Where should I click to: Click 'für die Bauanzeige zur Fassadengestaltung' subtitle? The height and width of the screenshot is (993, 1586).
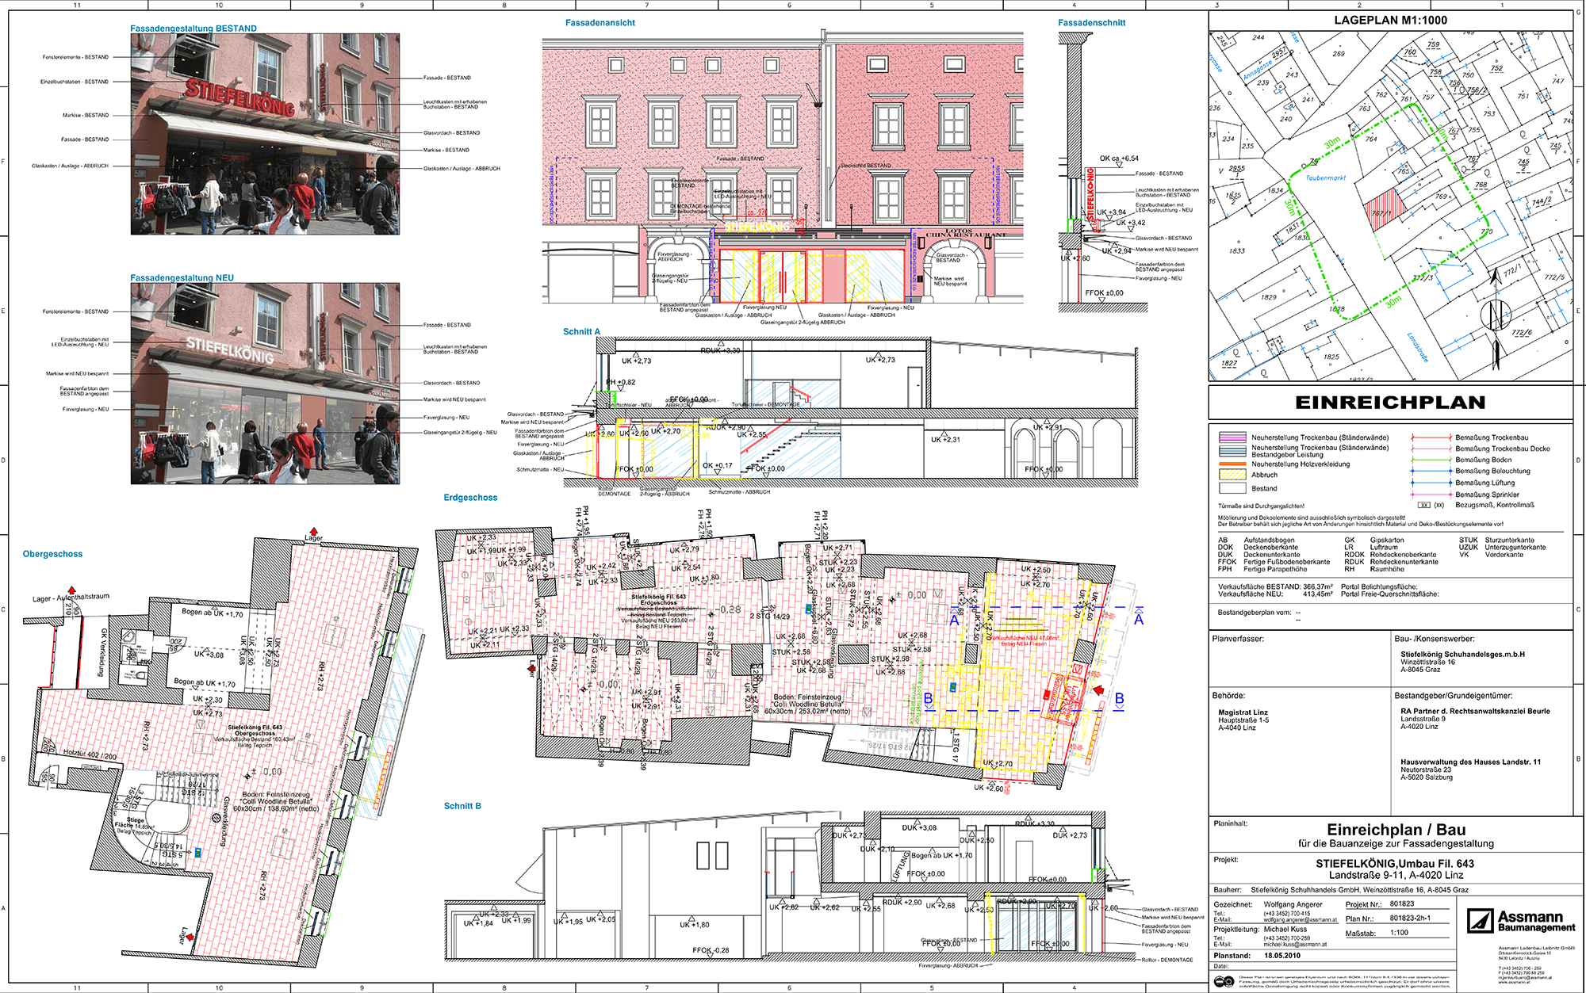coord(1396,844)
